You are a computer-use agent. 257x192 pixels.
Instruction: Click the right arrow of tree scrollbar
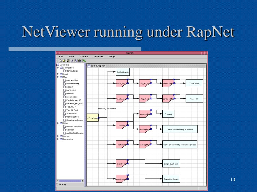[83, 181]
